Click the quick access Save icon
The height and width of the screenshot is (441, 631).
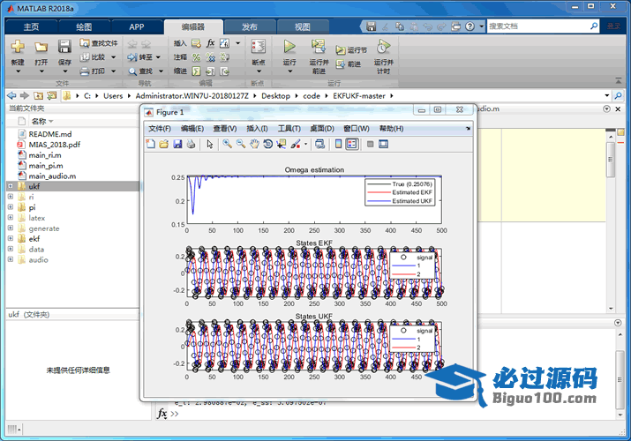[371, 26]
